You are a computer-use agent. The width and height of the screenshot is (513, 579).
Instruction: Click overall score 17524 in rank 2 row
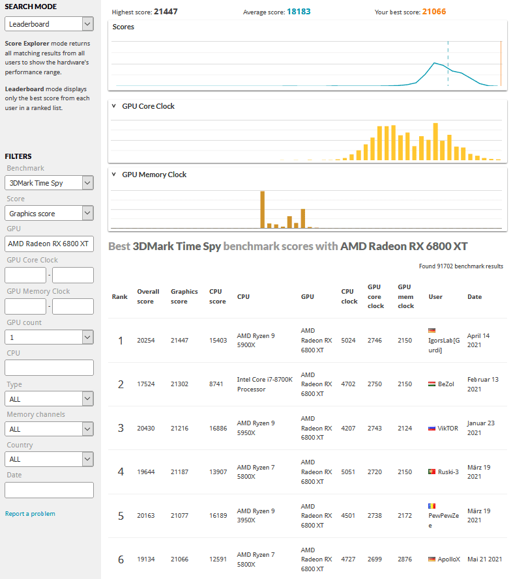145,384
